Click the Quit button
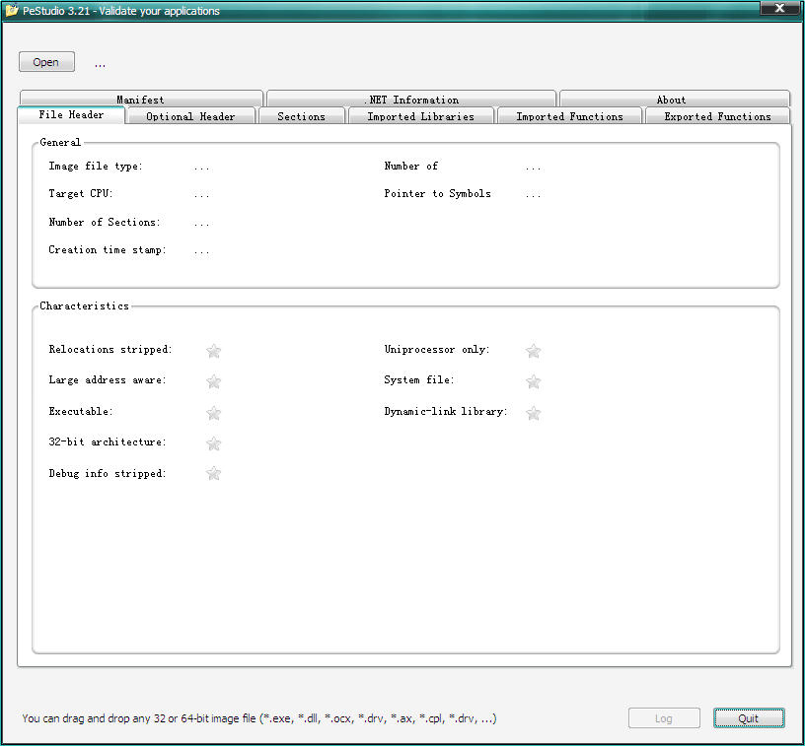 click(x=749, y=718)
